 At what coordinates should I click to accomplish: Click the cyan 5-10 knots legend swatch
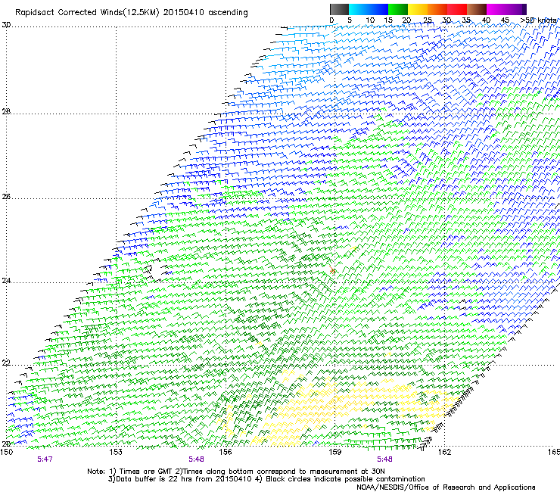pyautogui.click(x=359, y=9)
